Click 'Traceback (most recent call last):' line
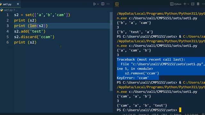Screen dimensions: 205x115 [151, 60]
